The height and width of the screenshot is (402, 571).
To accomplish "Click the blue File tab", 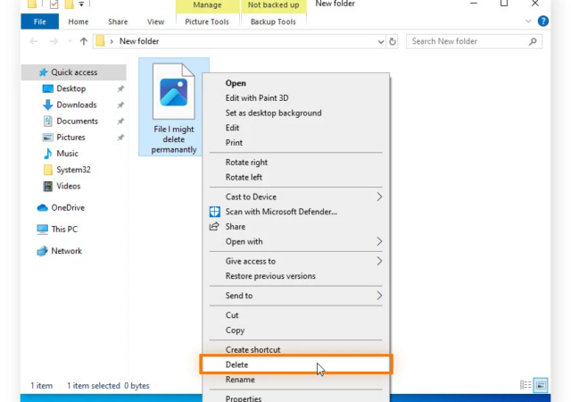I will tap(39, 21).
